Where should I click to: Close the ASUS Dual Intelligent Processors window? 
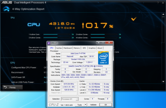pyautogui.click(x=163, y=3)
